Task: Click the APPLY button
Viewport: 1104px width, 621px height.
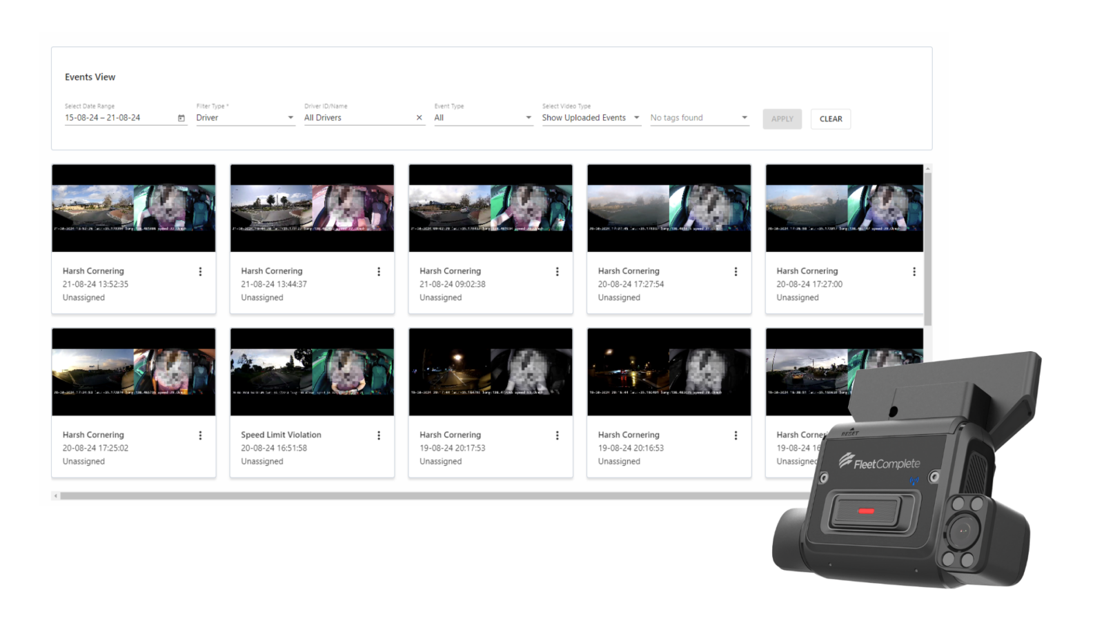Action: [x=781, y=119]
